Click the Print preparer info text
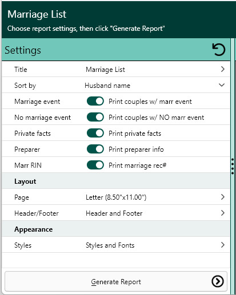 (136, 149)
